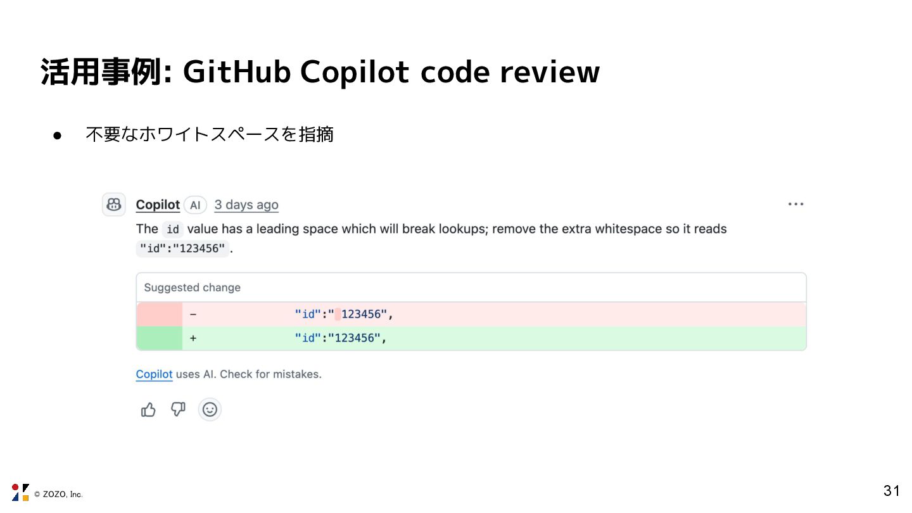Click the plus sign on added line

193,338
